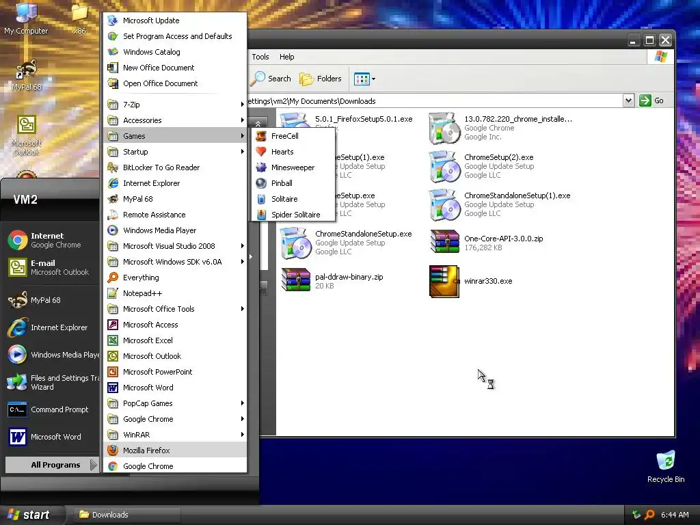Launch Windows Media Player from All Programs list
This screenshot has height=525, width=700.
click(x=175, y=230)
